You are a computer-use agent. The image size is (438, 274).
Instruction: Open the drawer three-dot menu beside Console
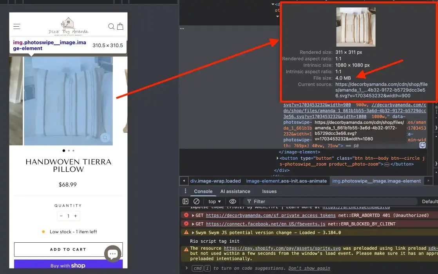(x=186, y=191)
